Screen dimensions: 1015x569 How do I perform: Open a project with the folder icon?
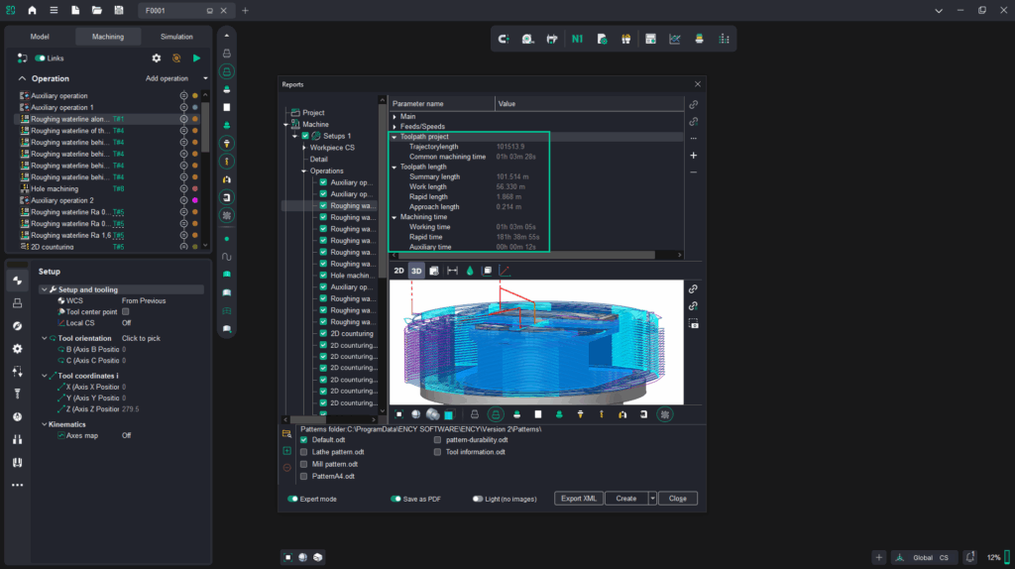point(96,10)
